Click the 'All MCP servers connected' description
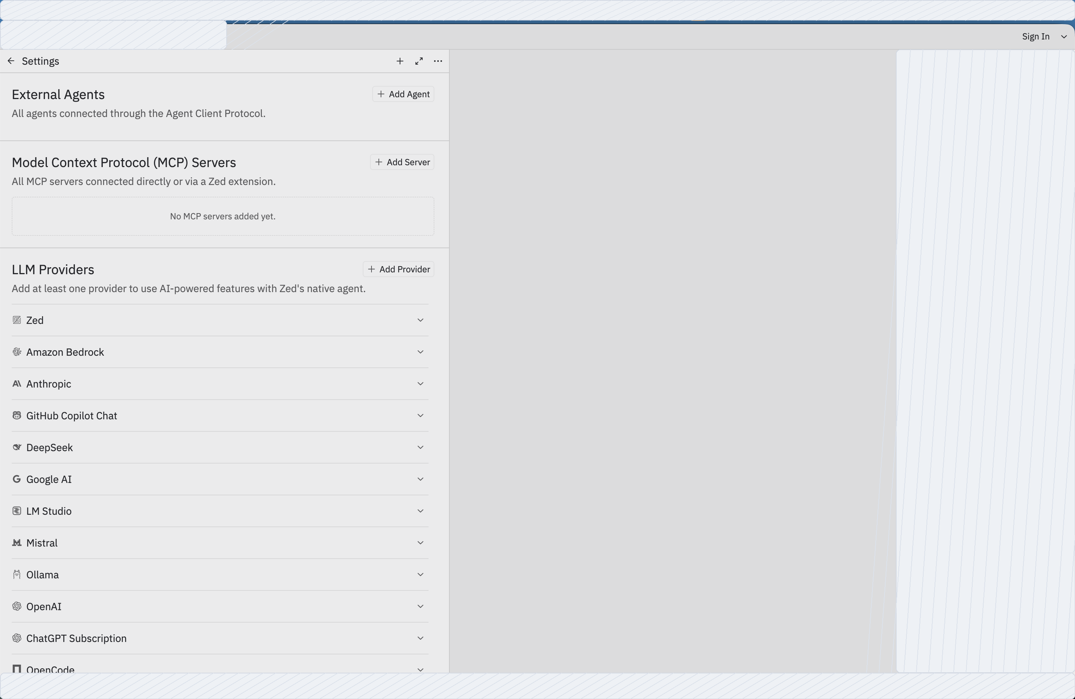Image resolution: width=1075 pixels, height=699 pixels. point(144,182)
